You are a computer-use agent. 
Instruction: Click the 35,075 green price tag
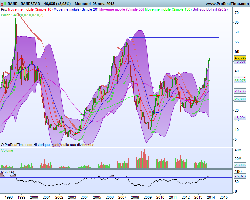(240, 81)
